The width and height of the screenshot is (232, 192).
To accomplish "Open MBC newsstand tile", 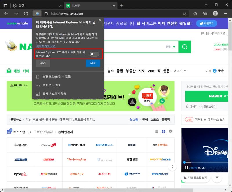I will (132, 145).
